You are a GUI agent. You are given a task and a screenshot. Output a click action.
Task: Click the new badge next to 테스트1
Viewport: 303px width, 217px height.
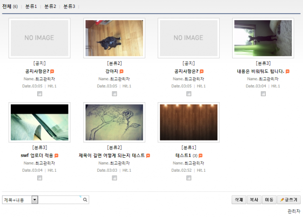200,156
